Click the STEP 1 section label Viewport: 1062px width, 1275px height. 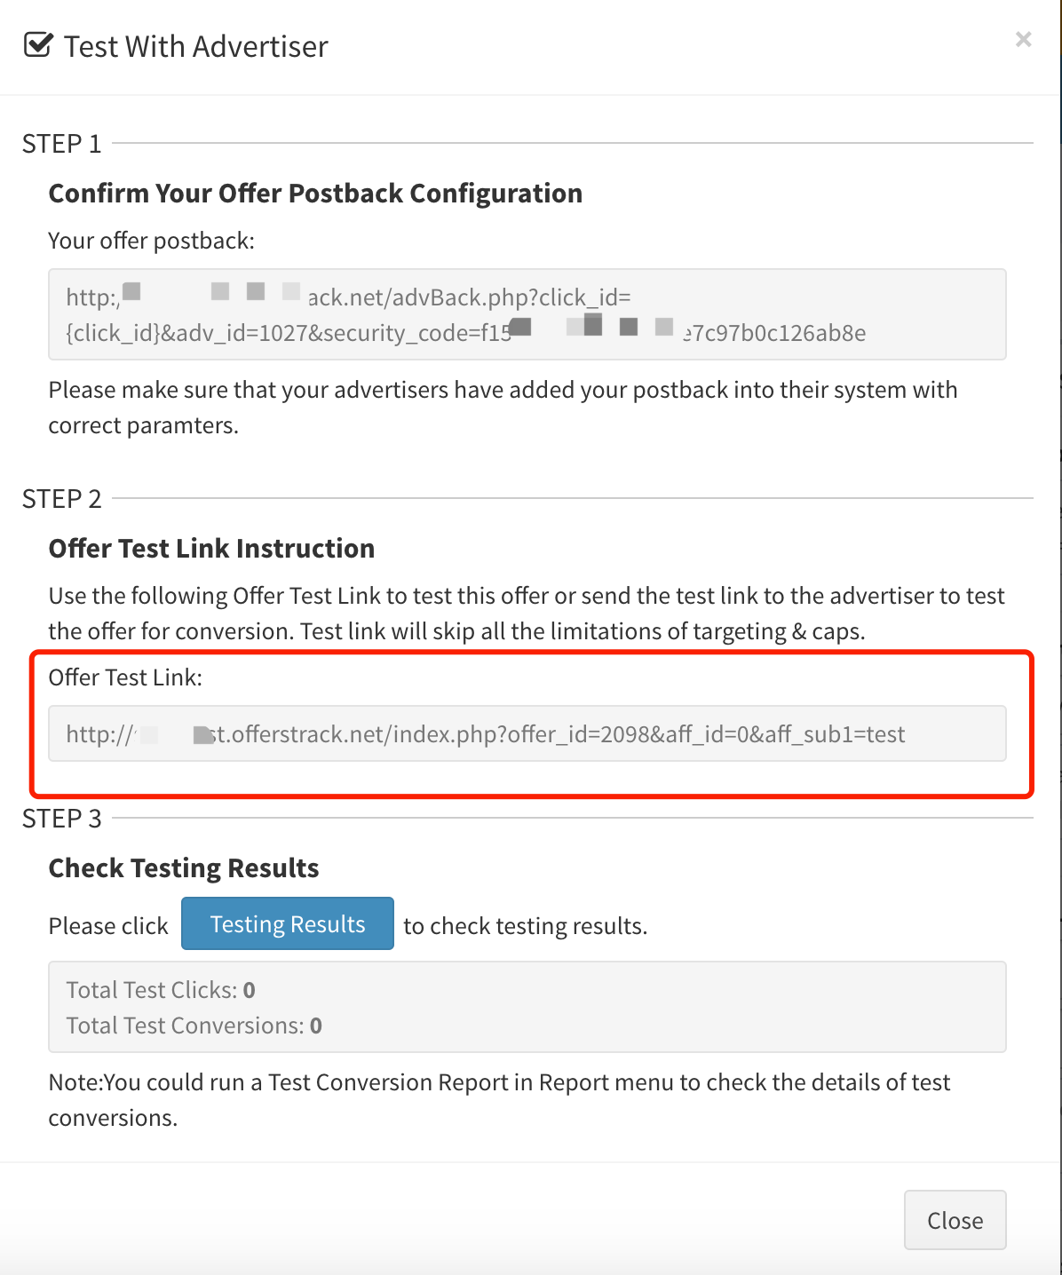pos(62,144)
